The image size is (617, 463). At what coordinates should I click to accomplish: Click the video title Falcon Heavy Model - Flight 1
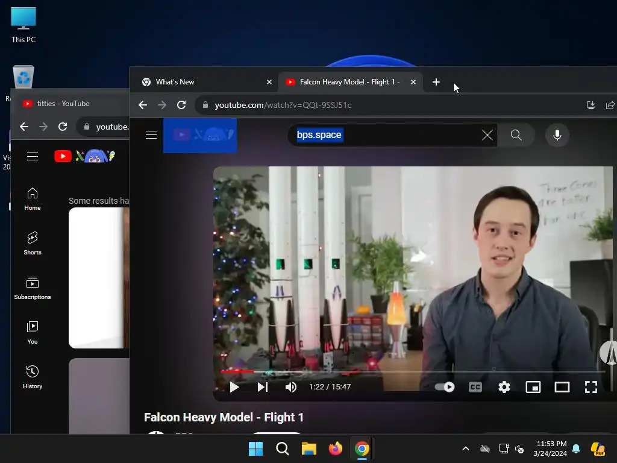pos(224,417)
